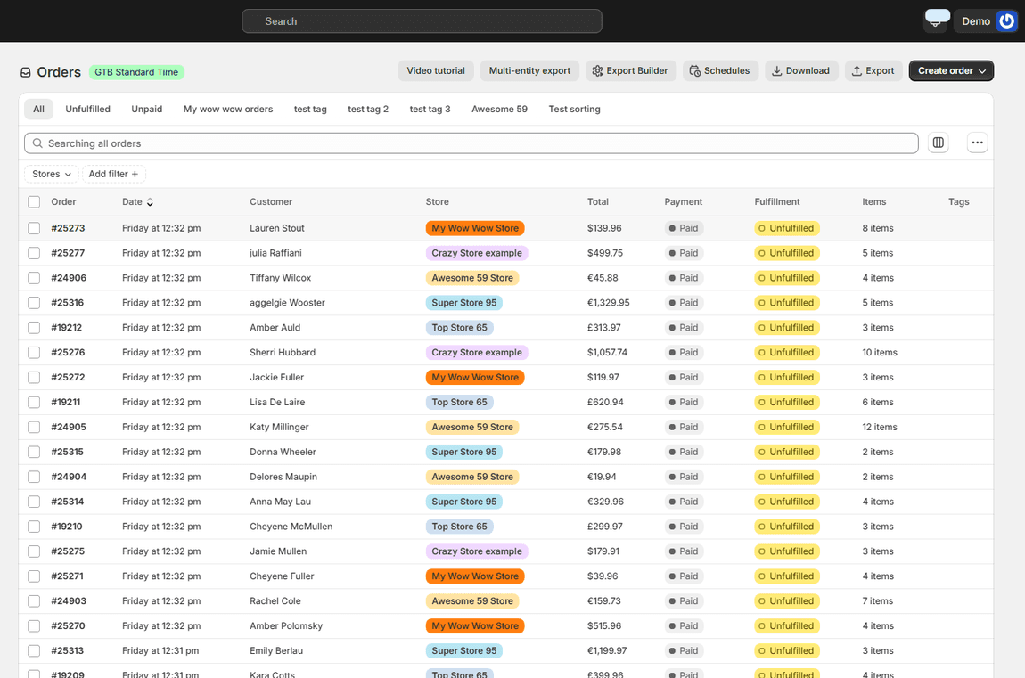Screen dimensions: 1025x678
Task: Open the test tag 3 tab
Action: pyautogui.click(x=430, y=109)
